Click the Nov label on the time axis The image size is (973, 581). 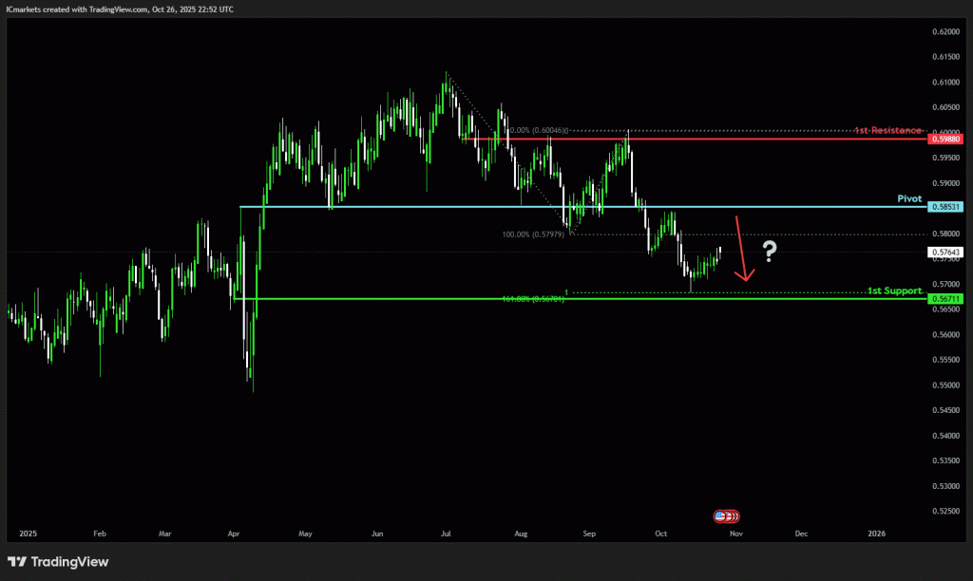click(735, 534)
